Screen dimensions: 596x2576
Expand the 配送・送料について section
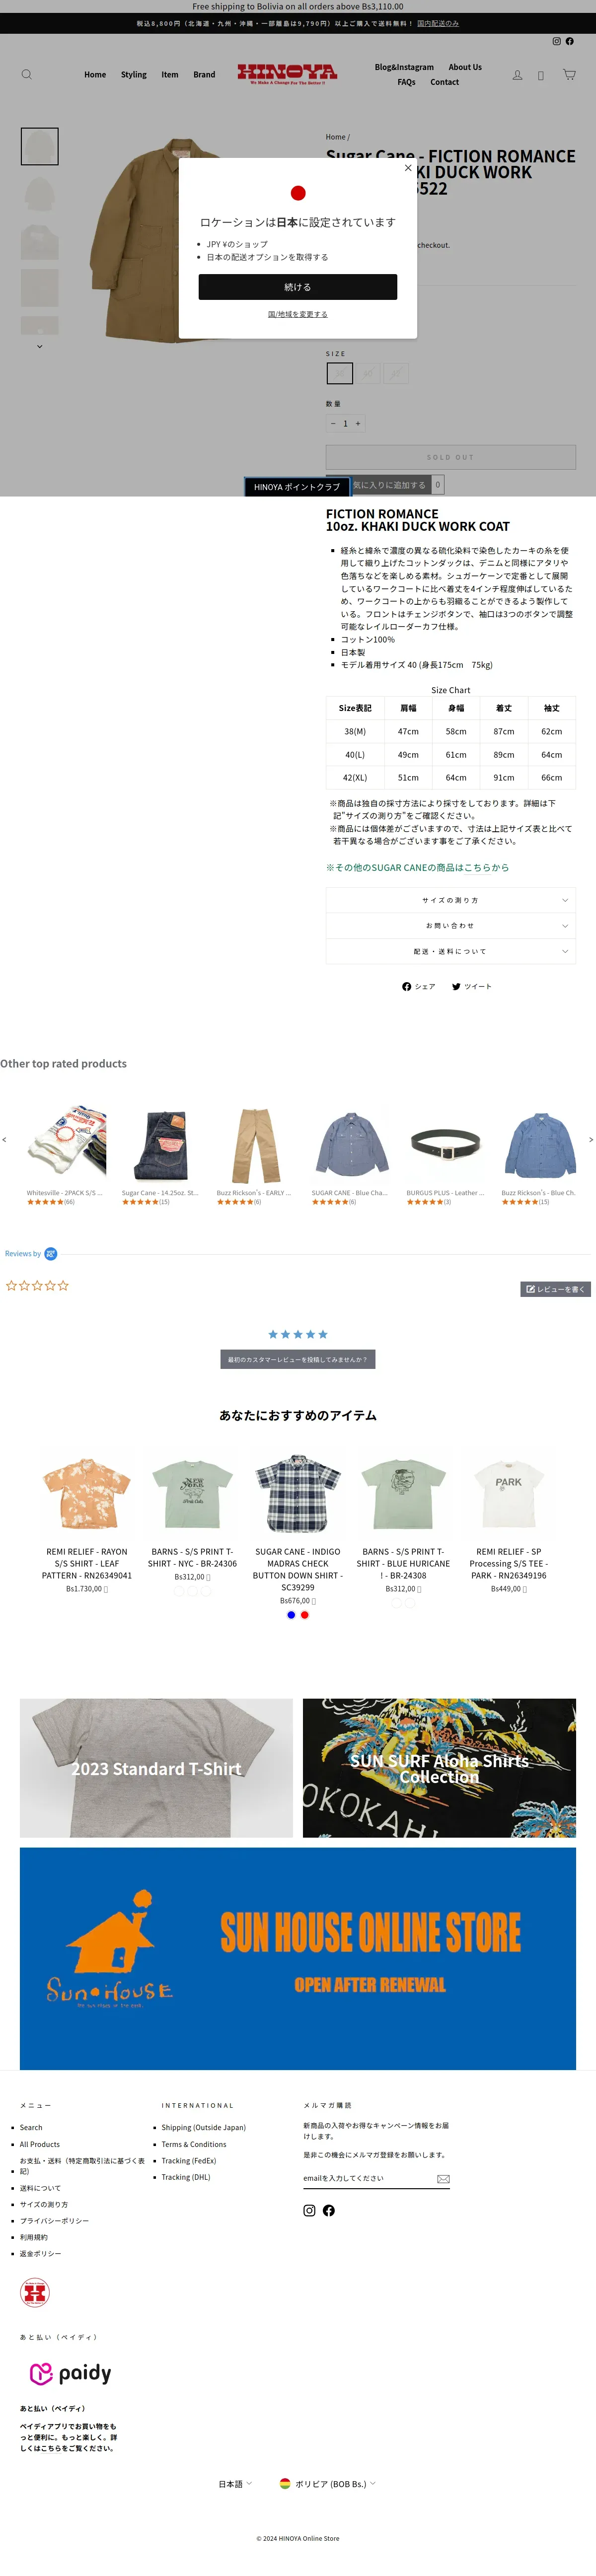(x=451, y=951)
